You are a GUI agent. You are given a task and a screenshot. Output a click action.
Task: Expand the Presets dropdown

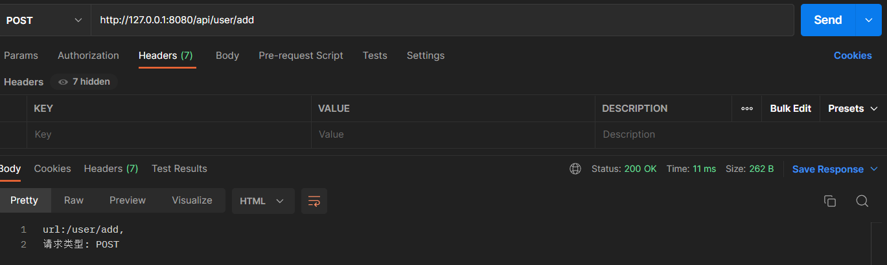[x=853, y=109]
